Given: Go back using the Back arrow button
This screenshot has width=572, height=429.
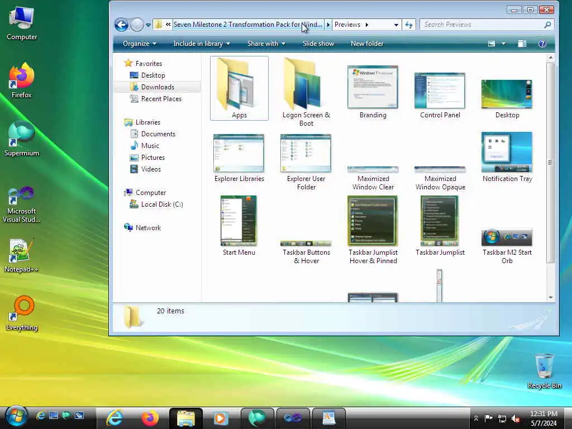Looking at the screenshot, I should 121,25.
